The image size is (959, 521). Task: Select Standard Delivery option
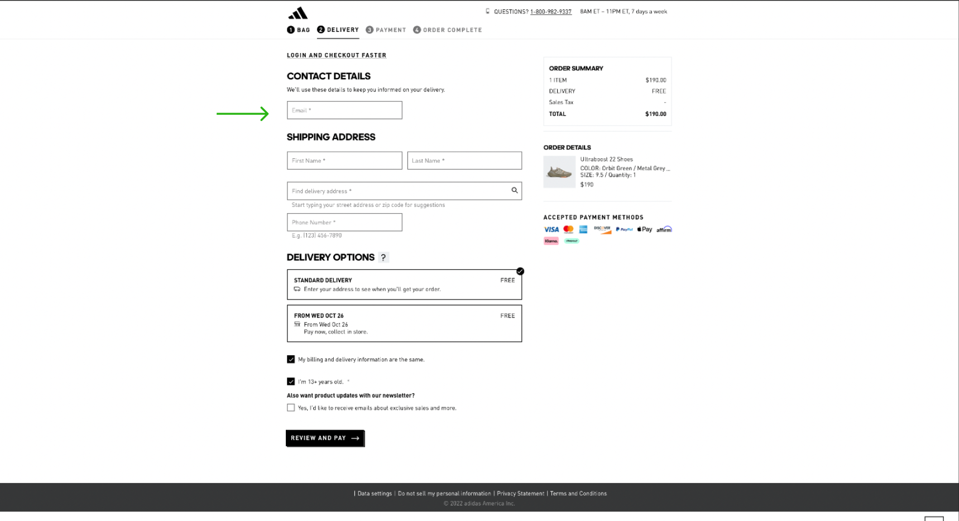(404, 284)
